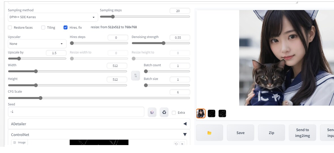Remove ControlNet image with X icon
This screenshot has width=334, height=153.
click(x=182, y=144)
